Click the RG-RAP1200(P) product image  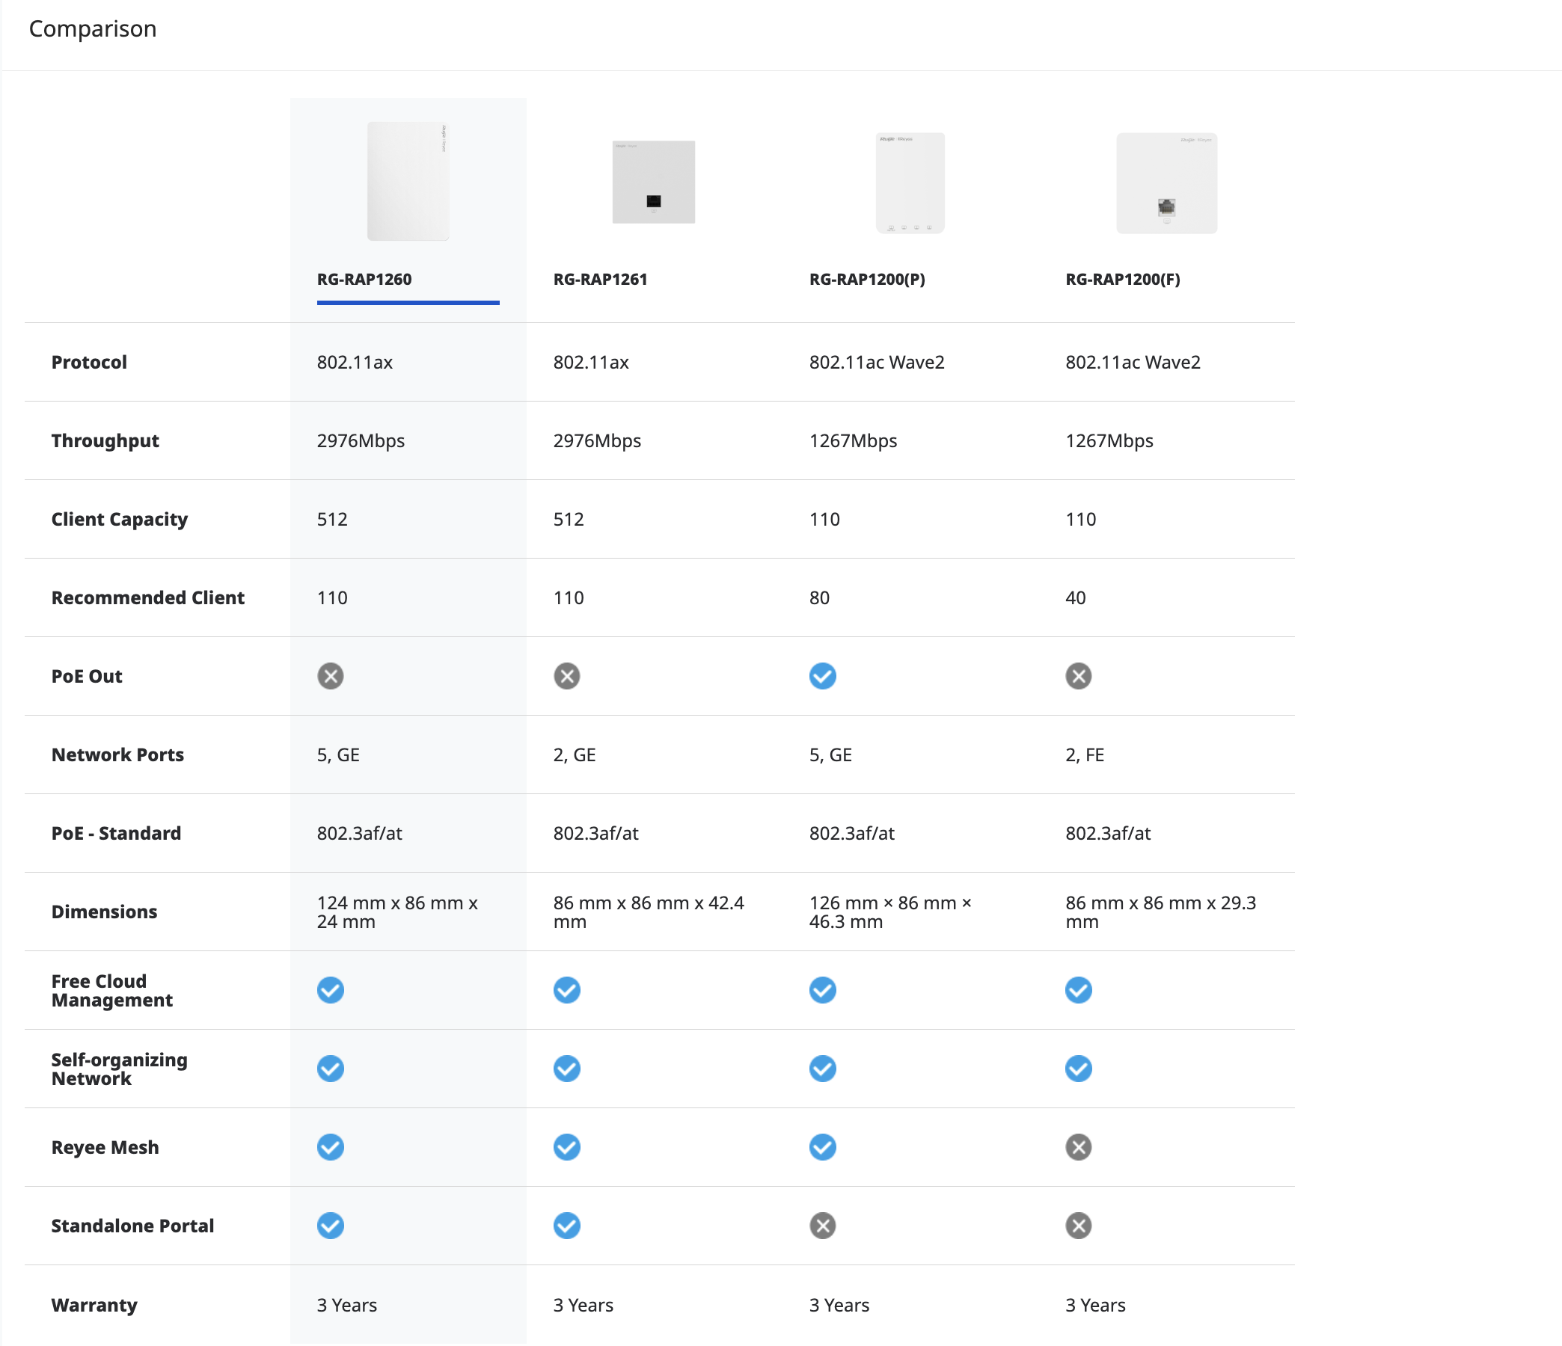pyautogui.click(x=909, y=183)
